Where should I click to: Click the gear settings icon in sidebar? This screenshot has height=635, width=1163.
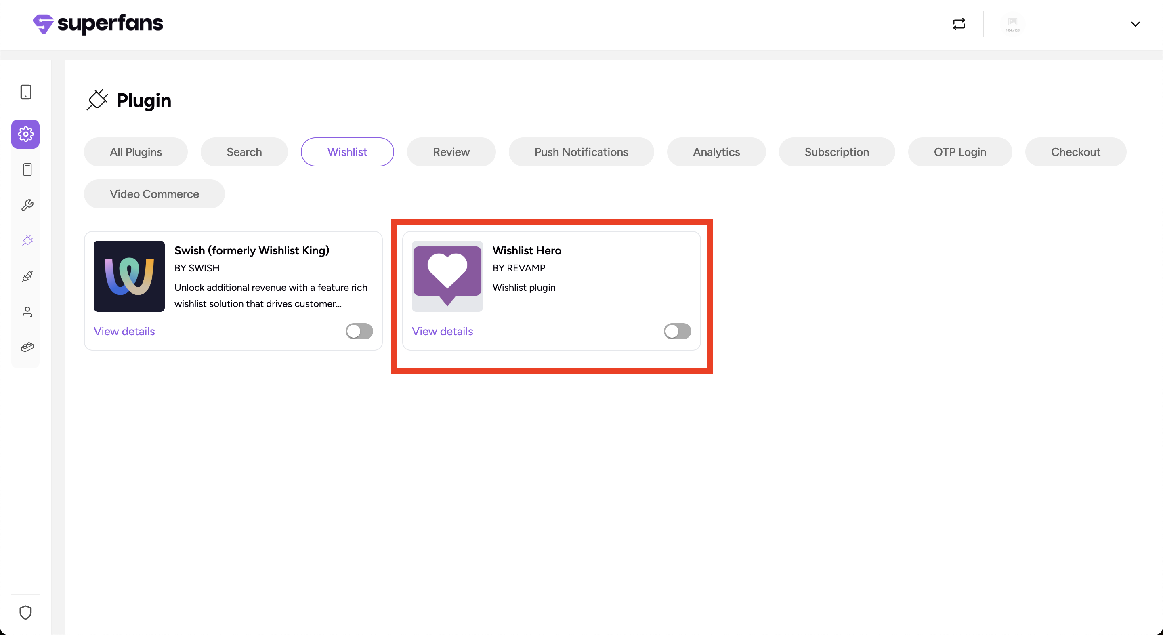tap(25, 134)
